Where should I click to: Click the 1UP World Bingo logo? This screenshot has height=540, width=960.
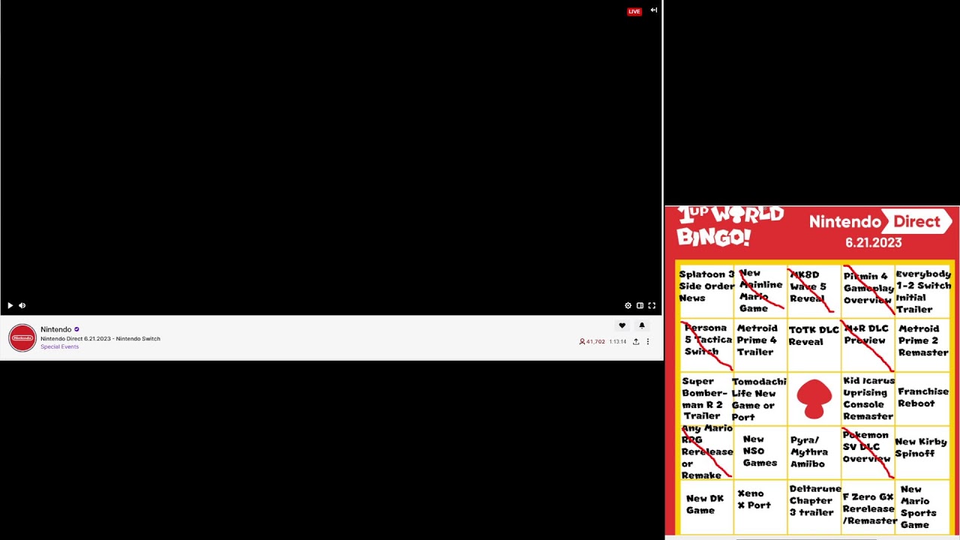[729, 227]
